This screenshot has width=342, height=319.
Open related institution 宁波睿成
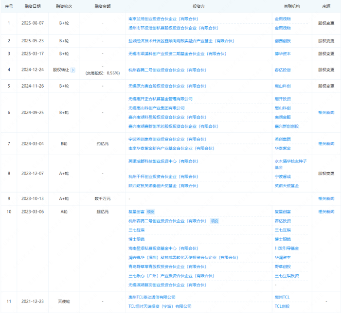click(283, 177)
